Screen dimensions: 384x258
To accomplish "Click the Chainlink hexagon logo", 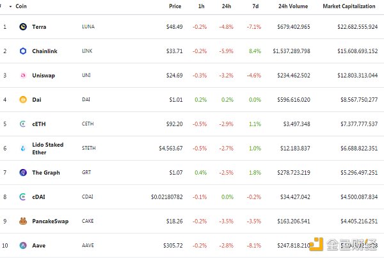I will coord(23,51).
